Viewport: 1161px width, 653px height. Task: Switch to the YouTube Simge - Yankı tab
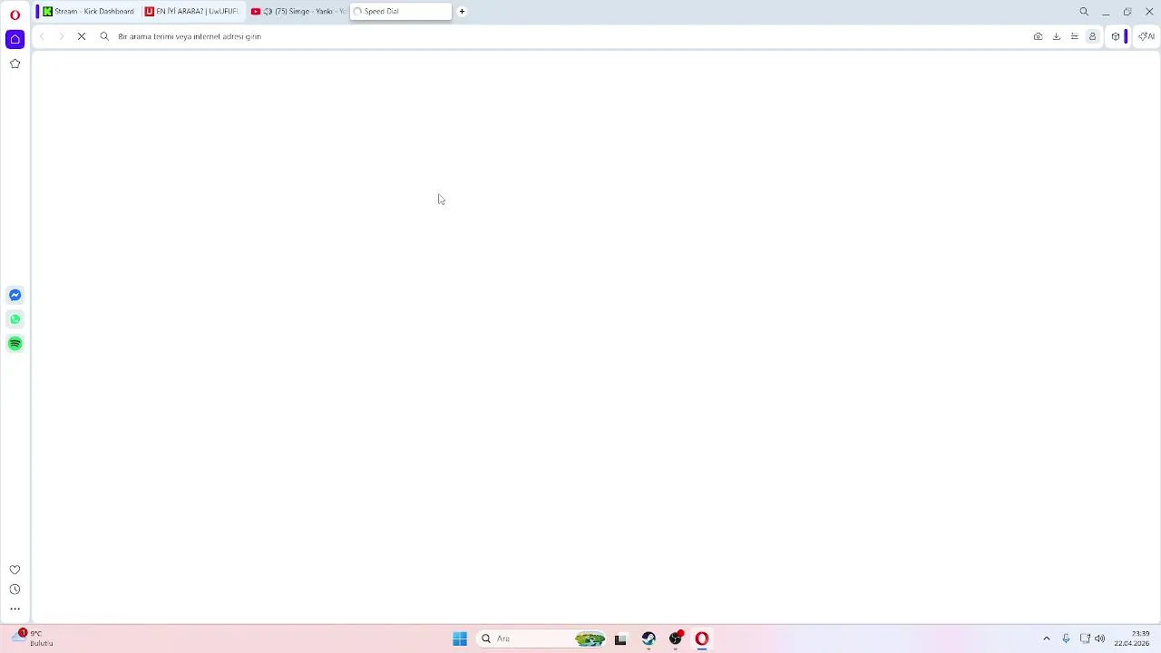[x=298, y=12]
